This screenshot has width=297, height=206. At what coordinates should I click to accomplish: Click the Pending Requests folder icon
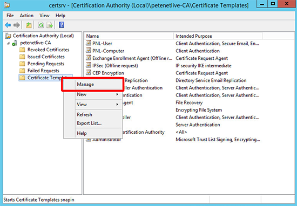(x=22, y=64)
